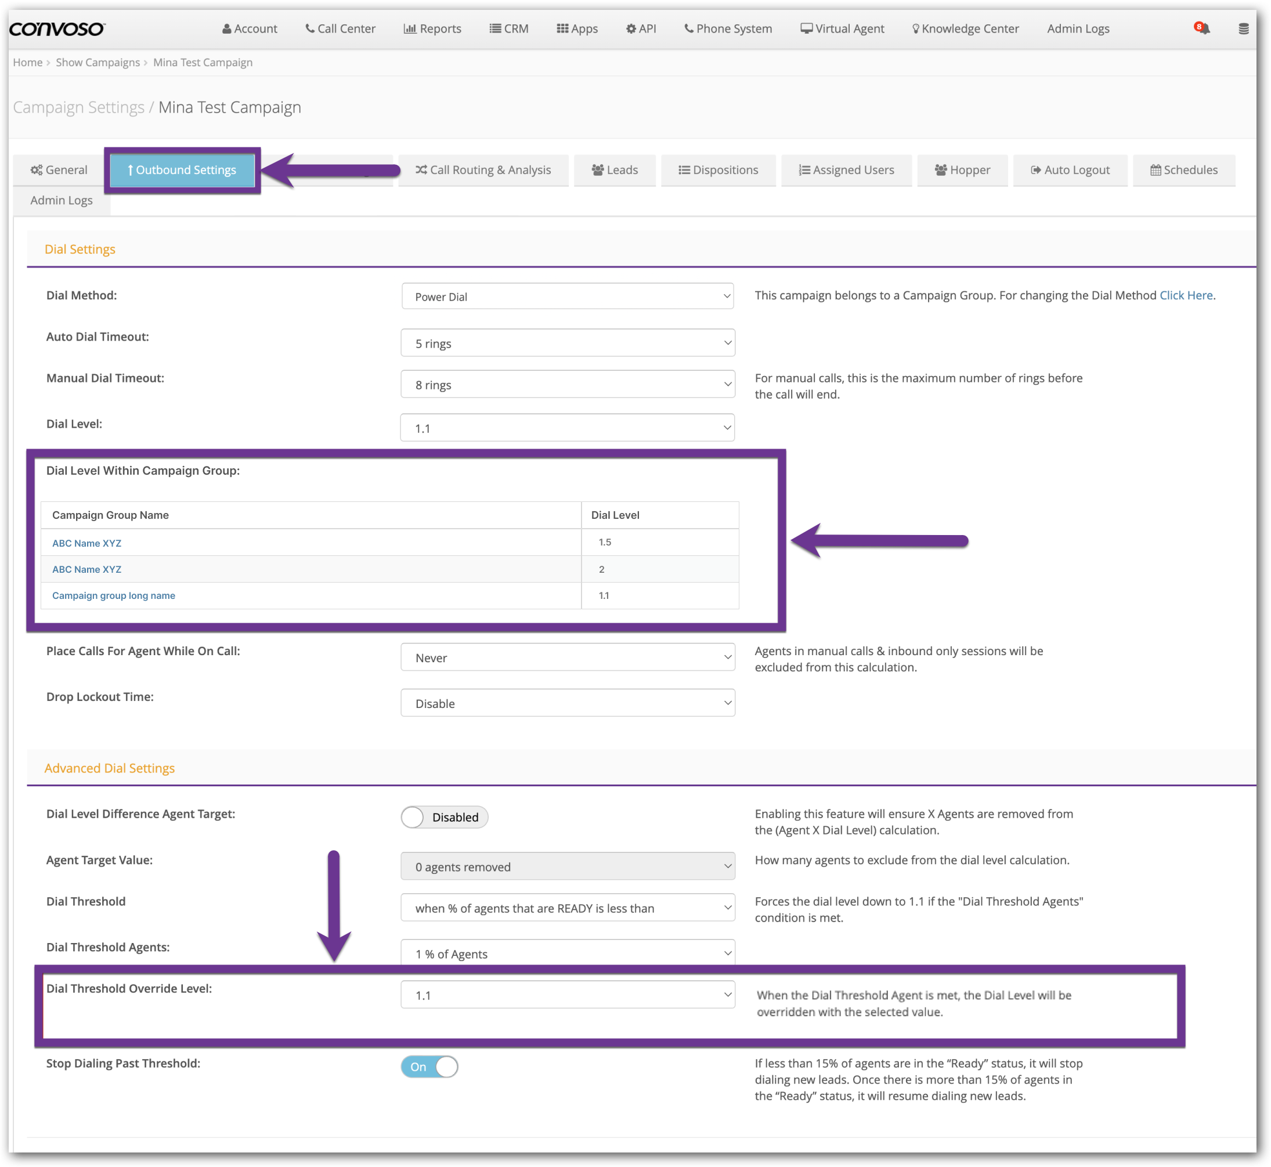Open the Call Center menu
Viewport: 1271px width, 1167px height.
(340, 28)
